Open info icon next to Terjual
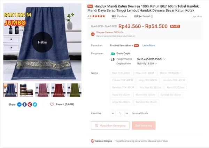Image resolution: width=209 pixels, height=148 pixels. click(x=152, y=16)
